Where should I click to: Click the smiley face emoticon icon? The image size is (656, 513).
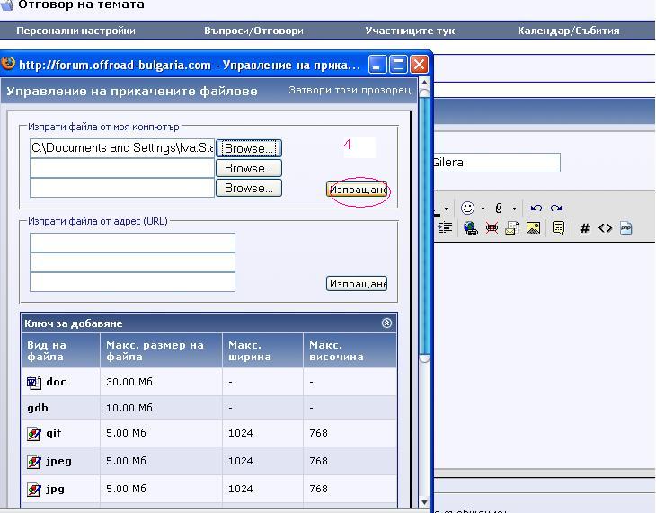[x=467, y=208]
